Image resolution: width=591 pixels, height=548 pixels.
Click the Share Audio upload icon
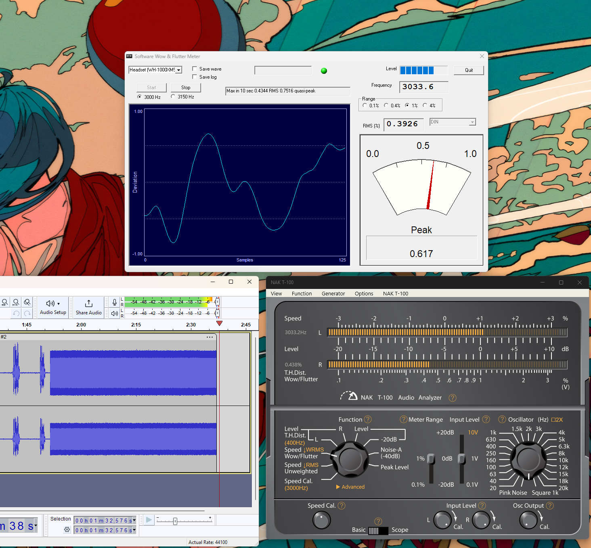[89, 303]
